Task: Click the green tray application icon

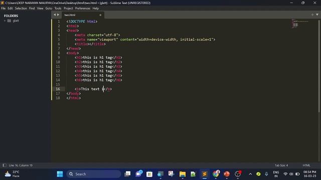Action: [258, 174]
